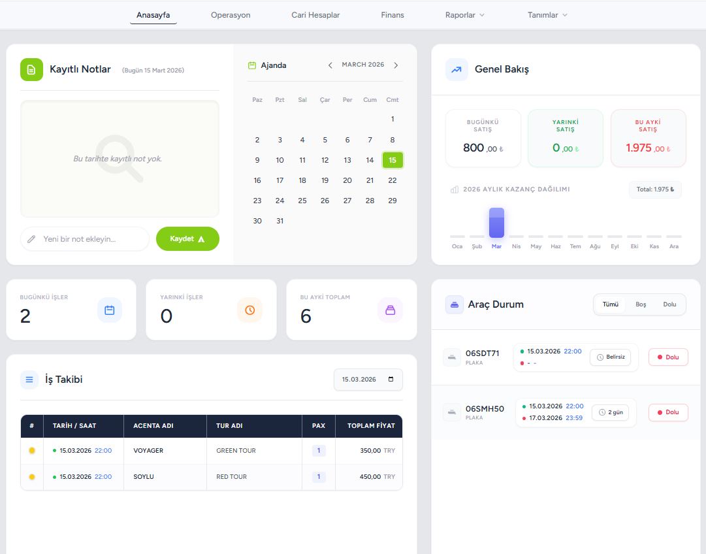The width and height of the screenshot is (706, 554).
Task: Click the Araç Durum vehicle icon
Action: pos(455,304)
